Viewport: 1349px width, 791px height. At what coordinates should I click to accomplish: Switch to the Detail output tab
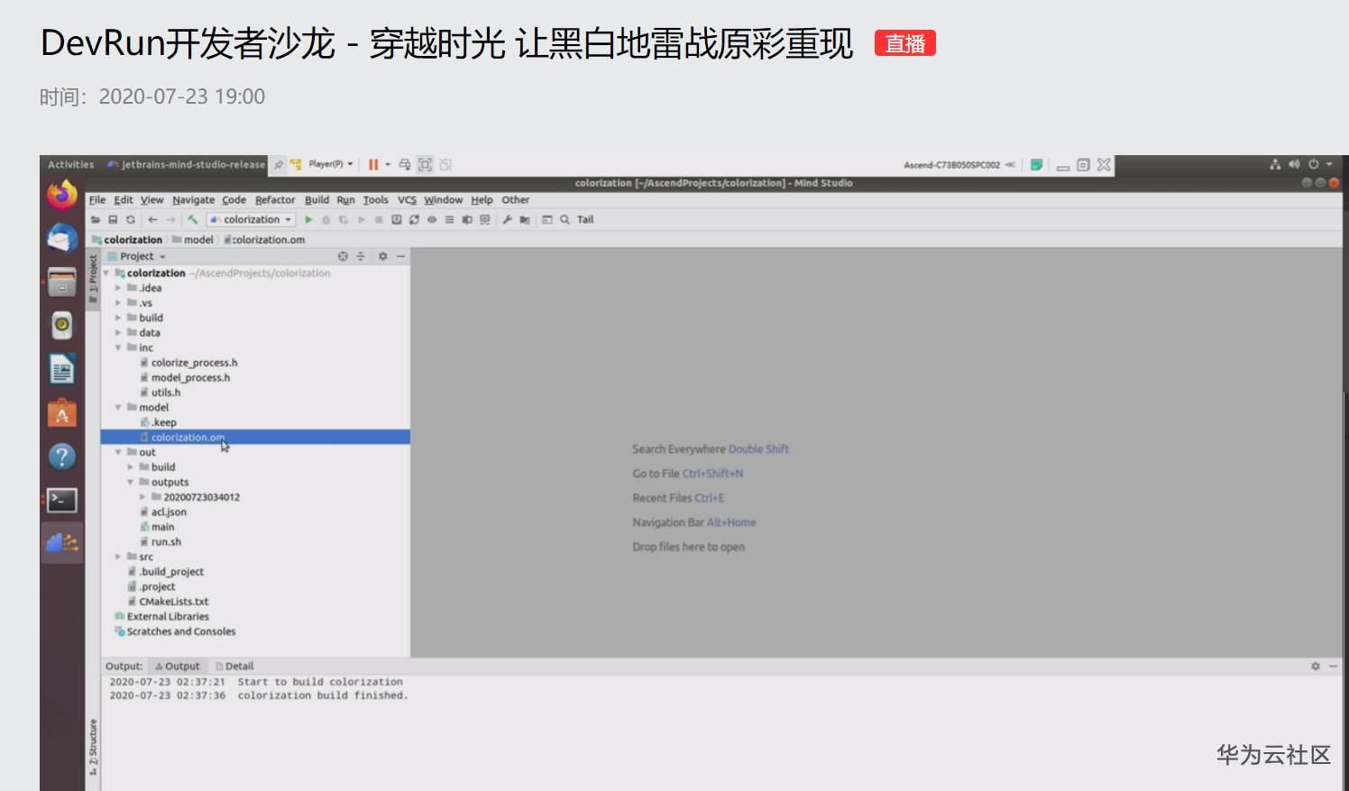236,666
